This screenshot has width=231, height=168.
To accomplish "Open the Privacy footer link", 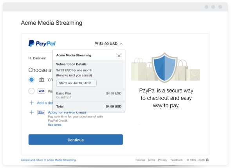I will 162,160.
